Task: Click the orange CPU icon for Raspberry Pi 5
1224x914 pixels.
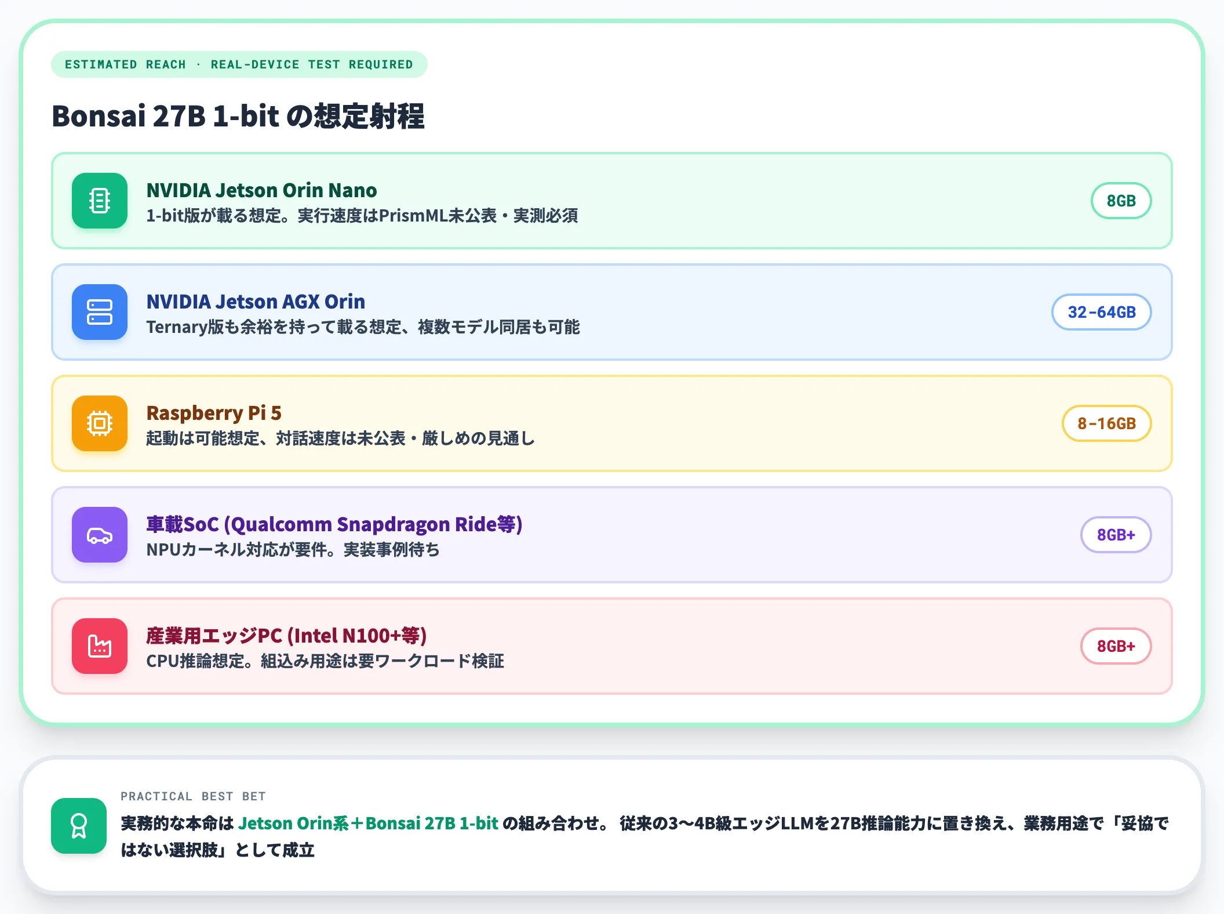Action: tap(100, 423)
